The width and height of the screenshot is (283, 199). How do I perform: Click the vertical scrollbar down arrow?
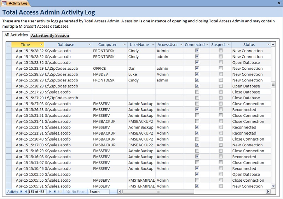coord(273,186)
